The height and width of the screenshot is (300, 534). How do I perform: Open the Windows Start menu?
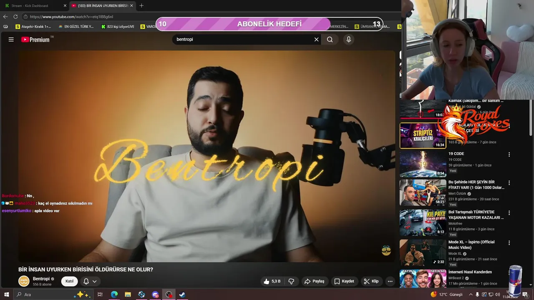pos(6,295)
